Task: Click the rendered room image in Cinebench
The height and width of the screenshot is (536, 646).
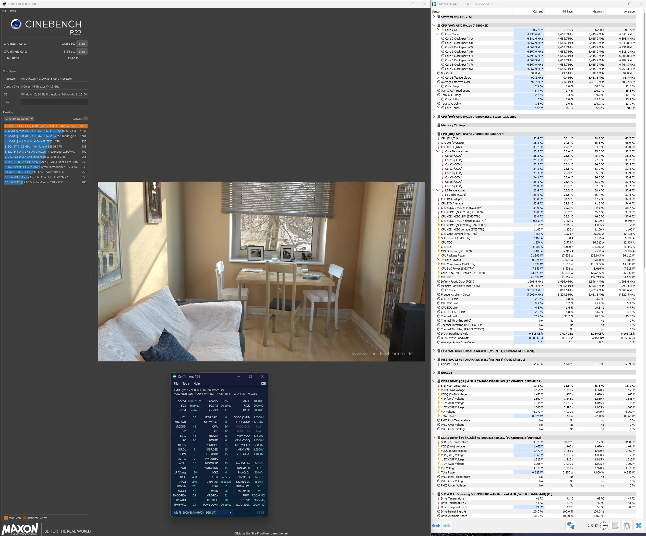Action: pos(261,272)
